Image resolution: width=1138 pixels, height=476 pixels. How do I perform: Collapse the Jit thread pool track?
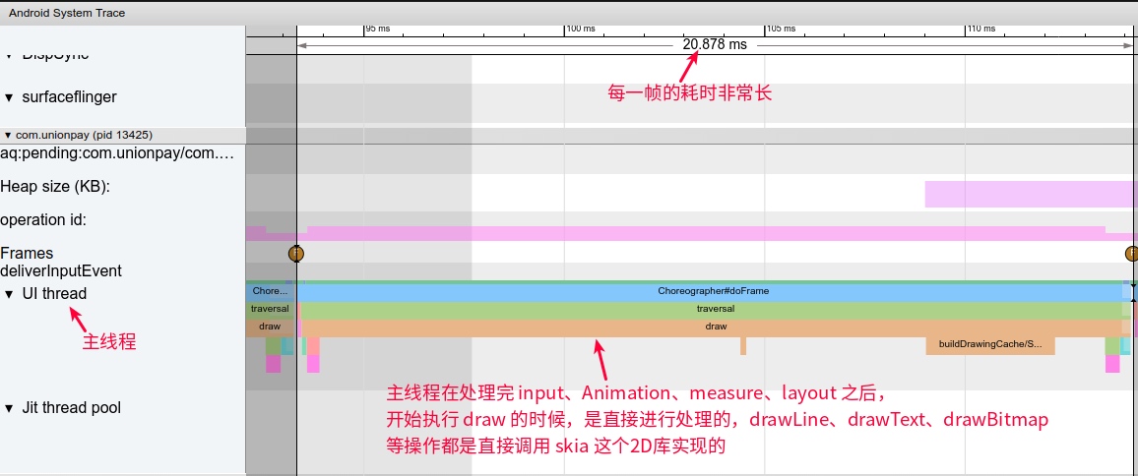pyautogui.click(x=10, y=408)
